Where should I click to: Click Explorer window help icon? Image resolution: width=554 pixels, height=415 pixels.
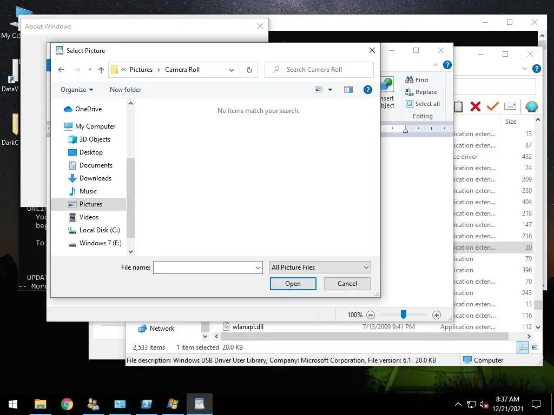click(536, 69)
